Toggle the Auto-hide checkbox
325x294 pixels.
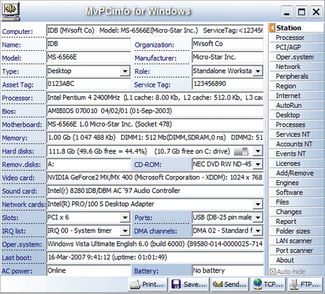click(273, 272)
